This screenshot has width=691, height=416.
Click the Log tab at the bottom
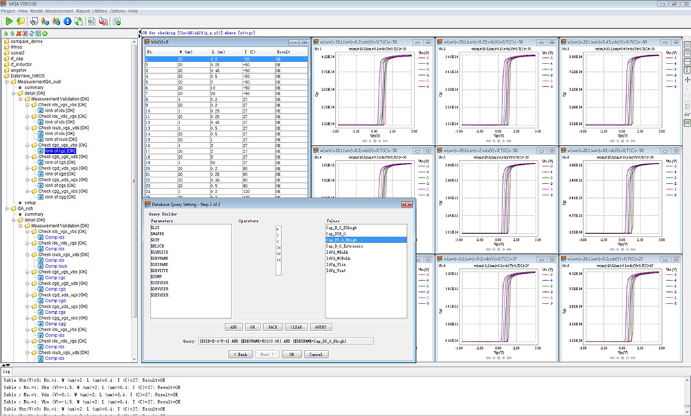(x=8, y=371)
